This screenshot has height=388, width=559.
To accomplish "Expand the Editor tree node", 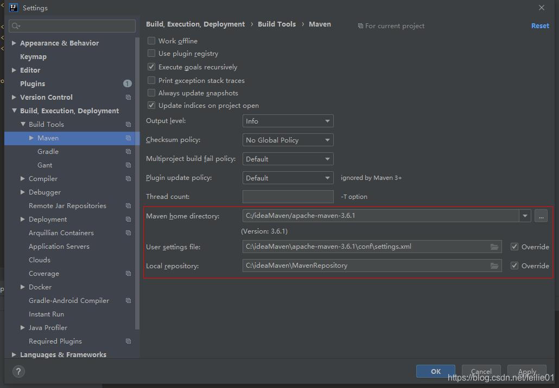I will 14,70.
